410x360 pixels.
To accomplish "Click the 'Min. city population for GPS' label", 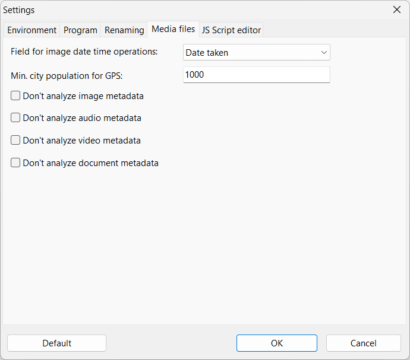I will click(67, 75).
